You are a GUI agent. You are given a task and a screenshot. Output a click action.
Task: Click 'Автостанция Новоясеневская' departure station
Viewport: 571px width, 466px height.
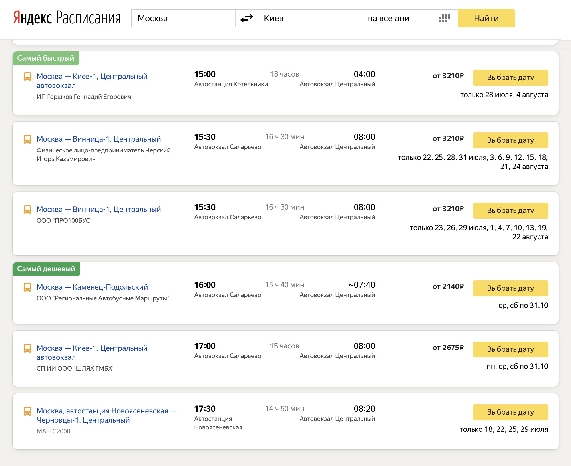click(x=218, y=423)
